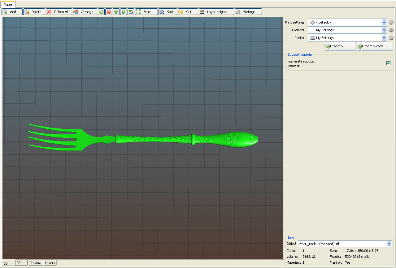Export the model as STL
The image size is (396, 268).
click(340, 46)
